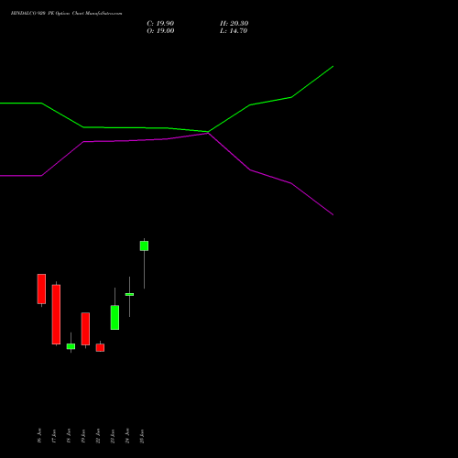
Task: Click the 16 Jan date label
Action: (x=39, y=436)
